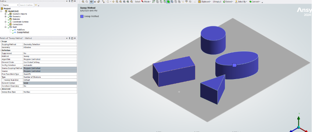This screenshot has width=312, height=132.
Task: Open the Details panel options dropdown arrow
Action: click(x=67, y=38)
